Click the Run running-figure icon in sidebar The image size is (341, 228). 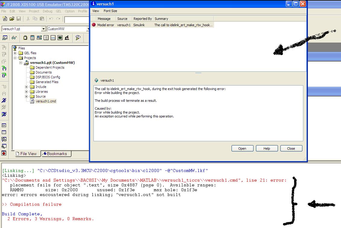(4, 100)
